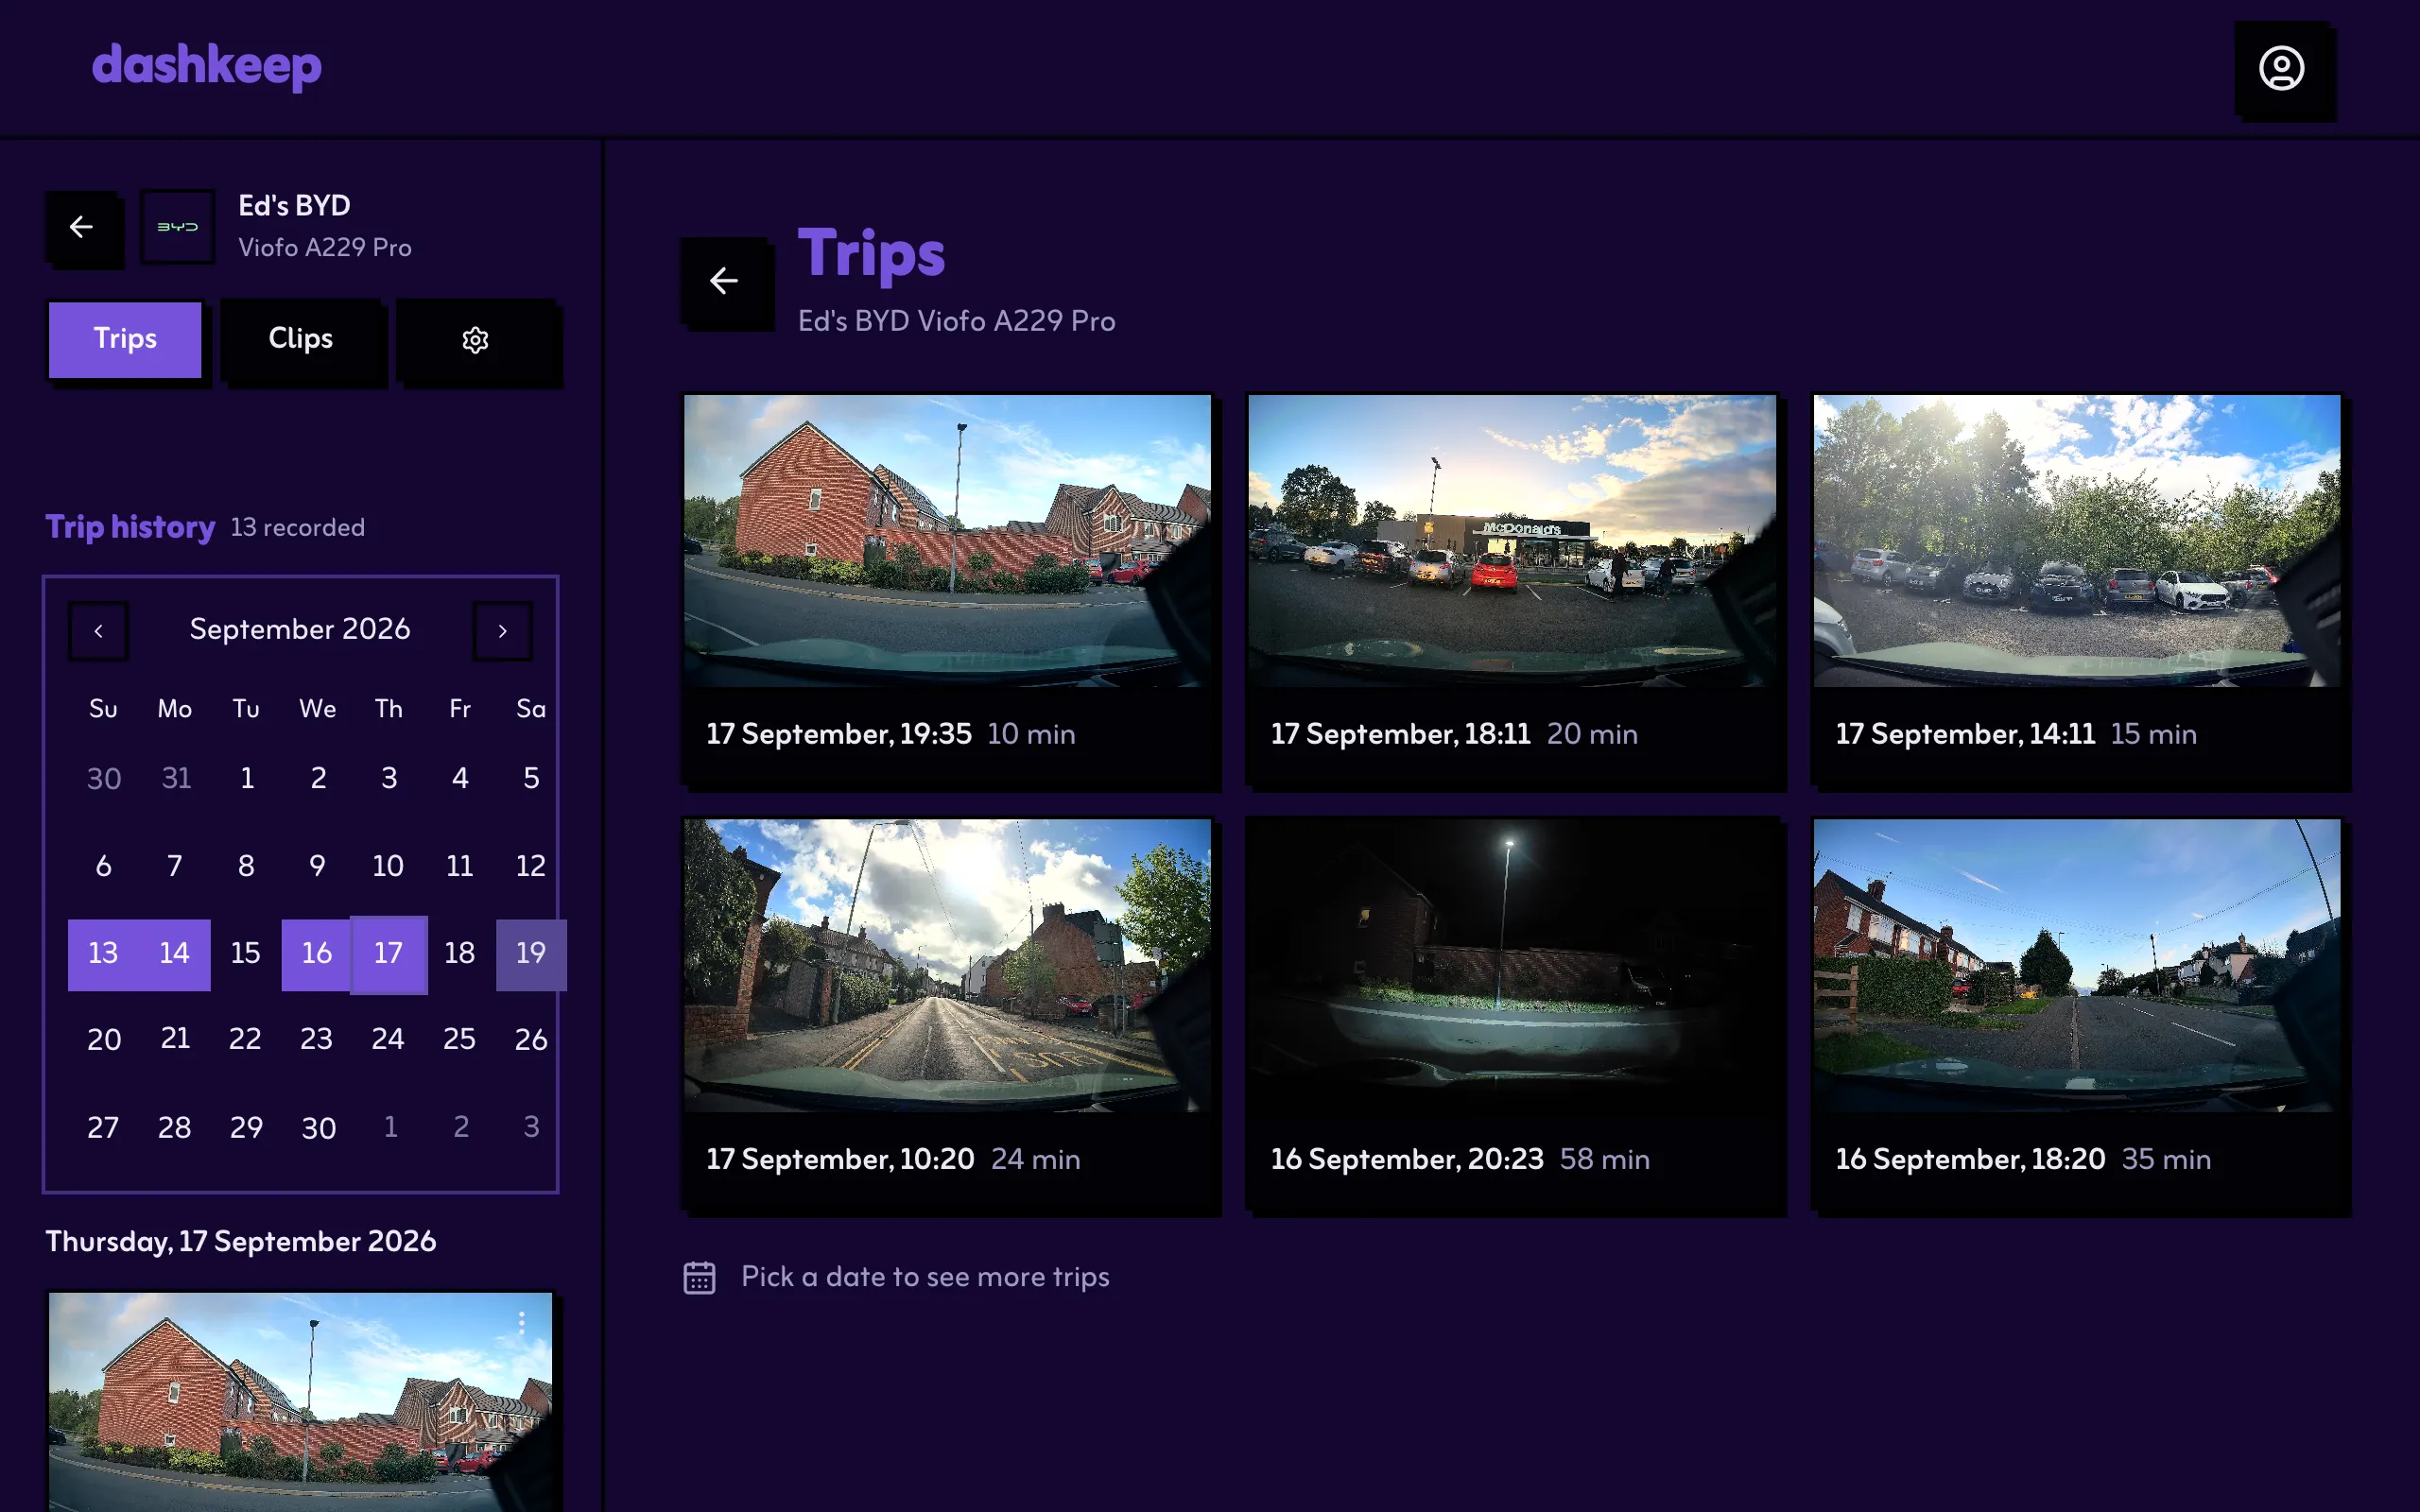Screen dimensions: 2420x1512
Task: Click 'Viofo A229 Pro' camera model in sidebar
Action: pyautogui.click(x=325, y=248)
